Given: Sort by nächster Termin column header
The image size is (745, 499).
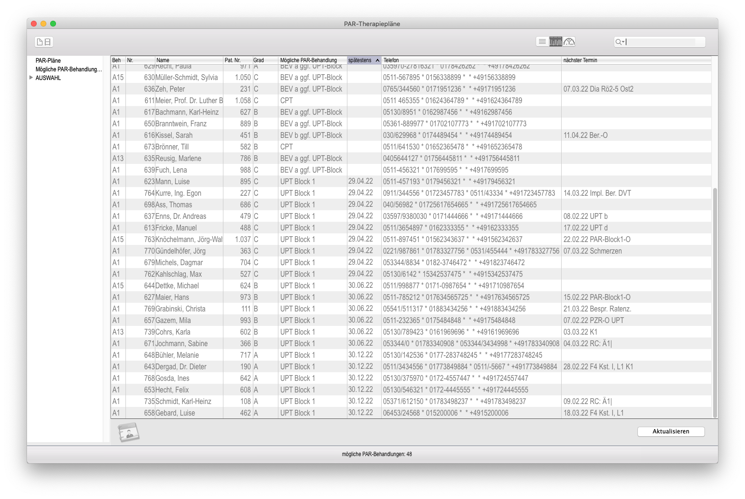Looking at the screenshot, I should pos(635,60).
